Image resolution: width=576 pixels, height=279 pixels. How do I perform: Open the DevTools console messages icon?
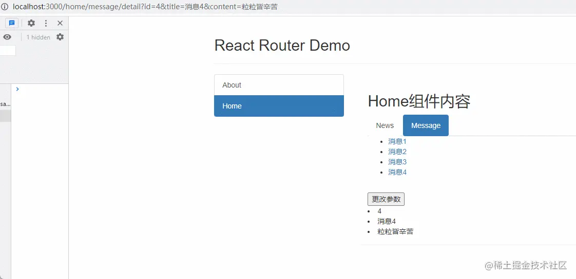12,23
